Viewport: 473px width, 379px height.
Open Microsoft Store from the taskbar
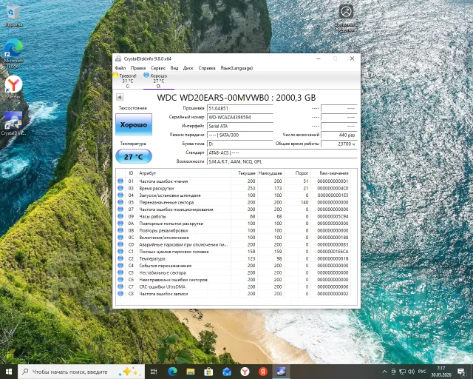click(x=208, y=372)
